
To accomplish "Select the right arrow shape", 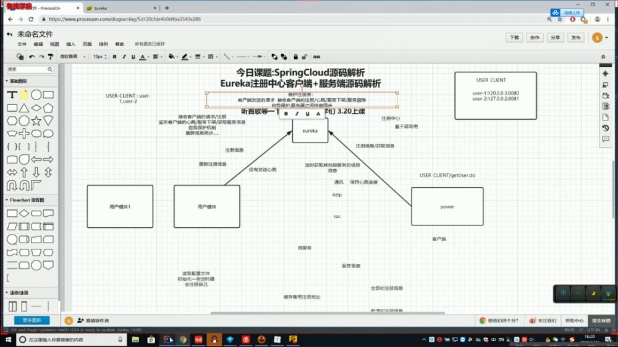I will point(48,159).
